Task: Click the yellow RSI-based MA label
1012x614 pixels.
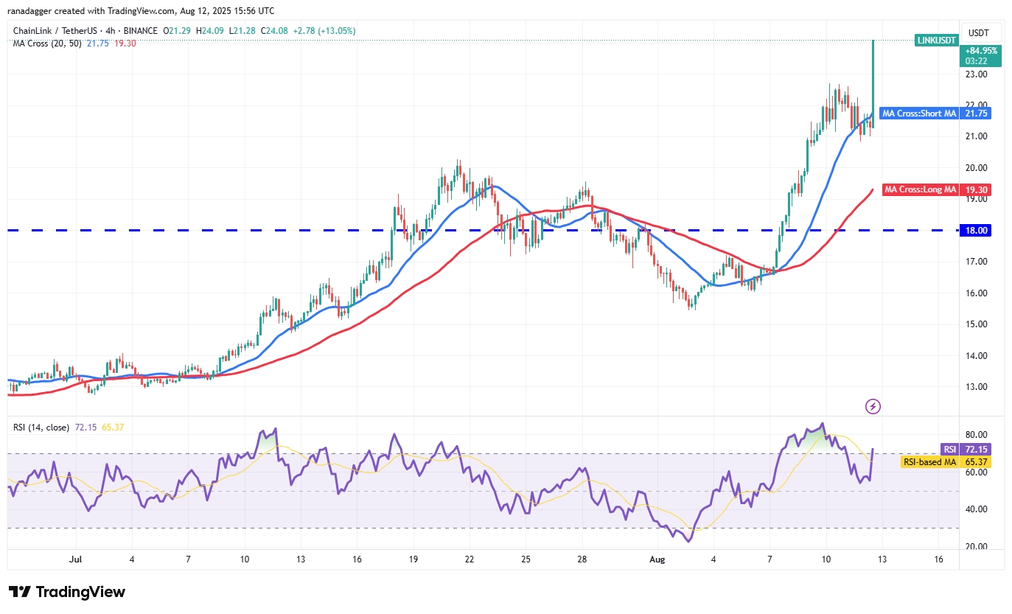Action: 929,462
